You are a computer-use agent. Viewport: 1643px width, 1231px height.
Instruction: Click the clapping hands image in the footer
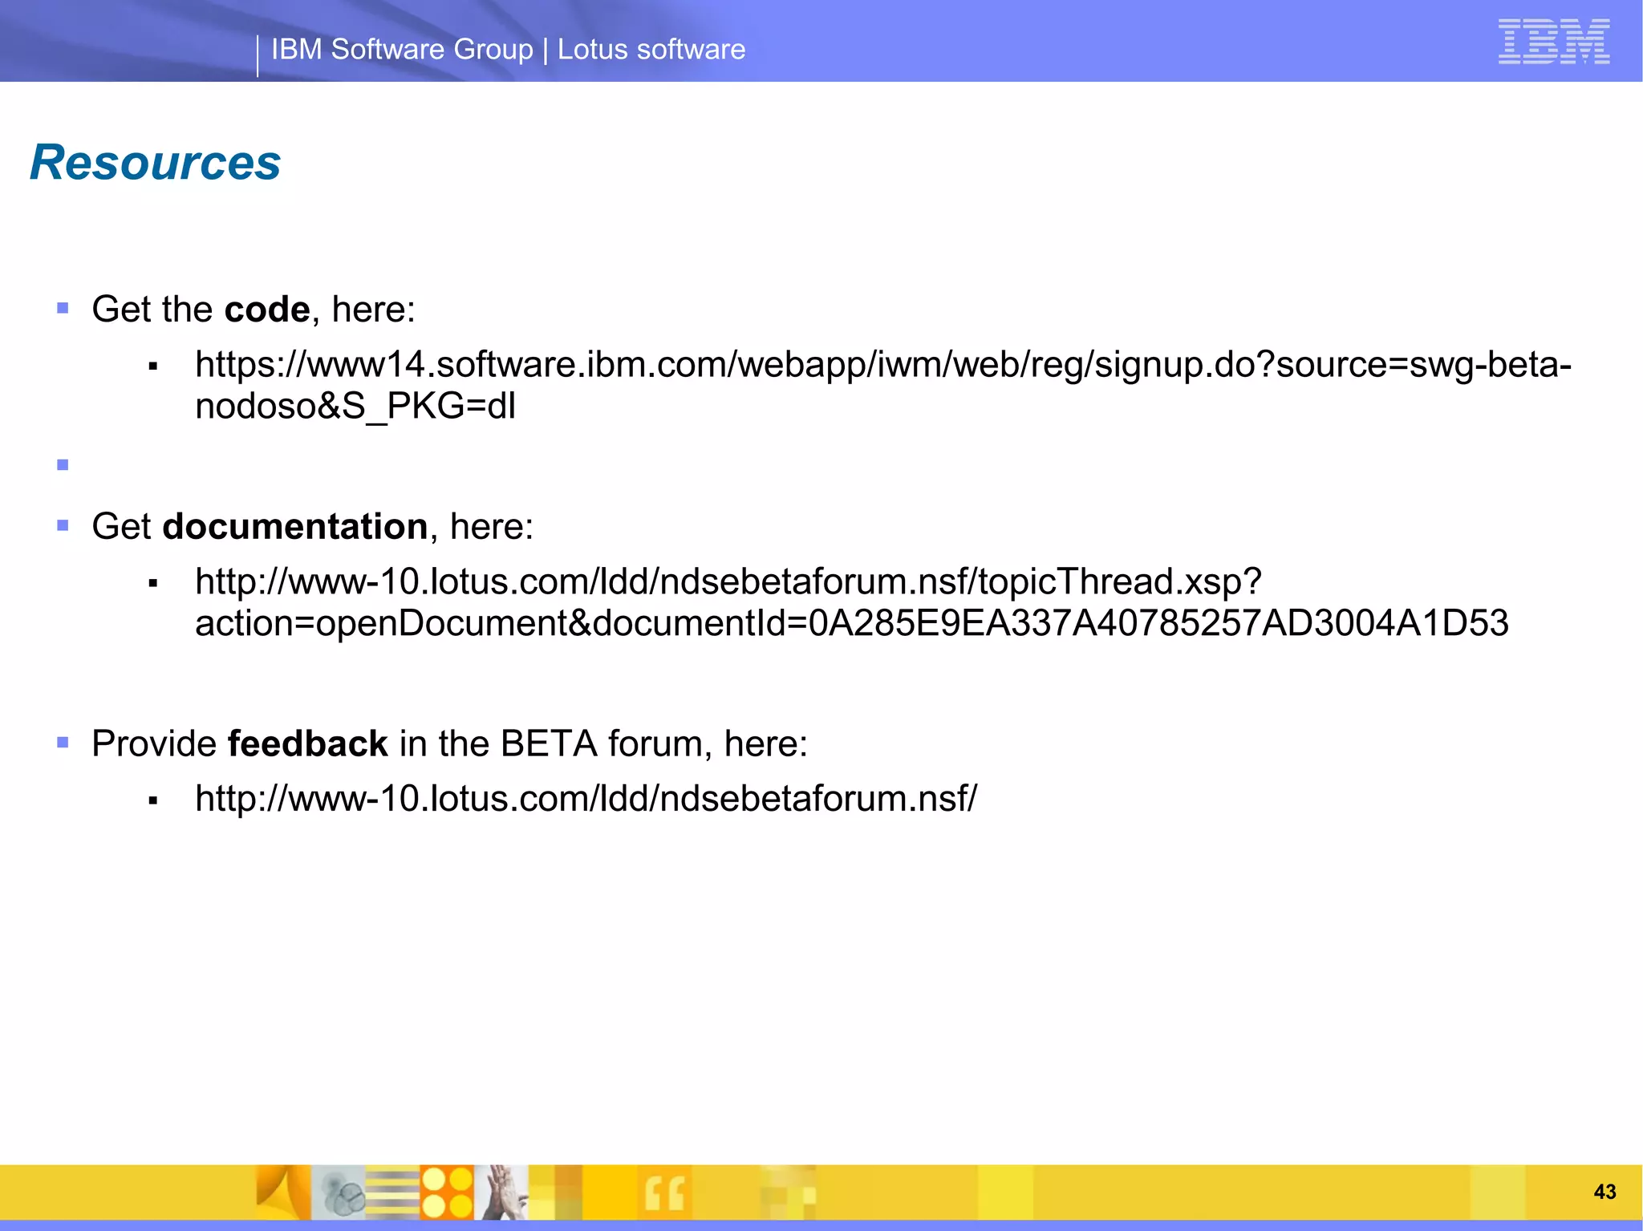pos(501,1193)
